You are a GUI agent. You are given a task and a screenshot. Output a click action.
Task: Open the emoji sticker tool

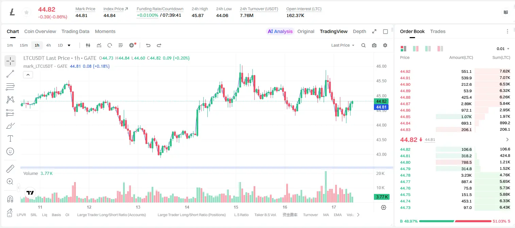pyautogui.click(x=10, y=151)
